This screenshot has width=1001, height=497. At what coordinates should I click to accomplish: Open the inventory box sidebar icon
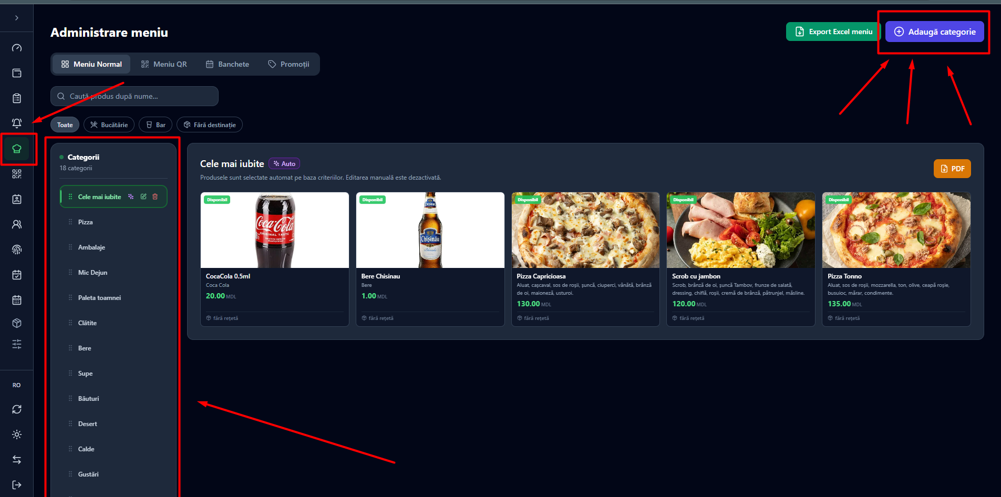point(17,323)
